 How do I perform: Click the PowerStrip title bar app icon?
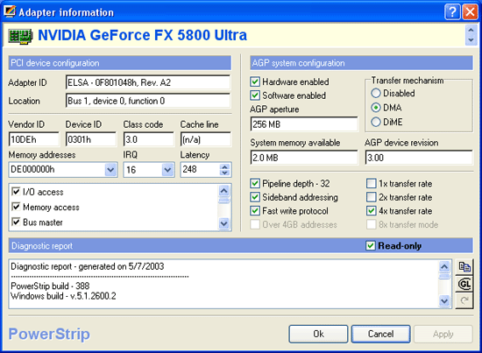click(10, 11)
